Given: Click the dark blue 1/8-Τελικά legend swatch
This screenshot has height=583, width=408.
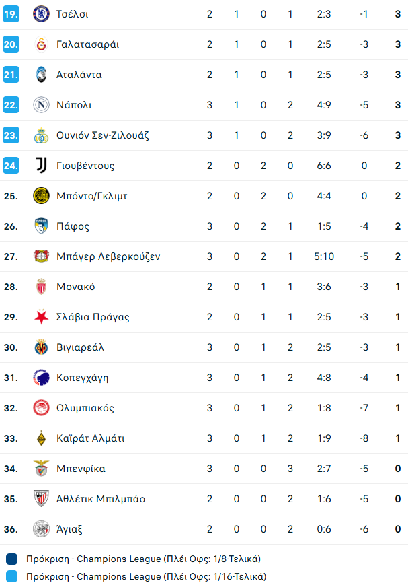Looking at the screenshot, I should point(12,559).
